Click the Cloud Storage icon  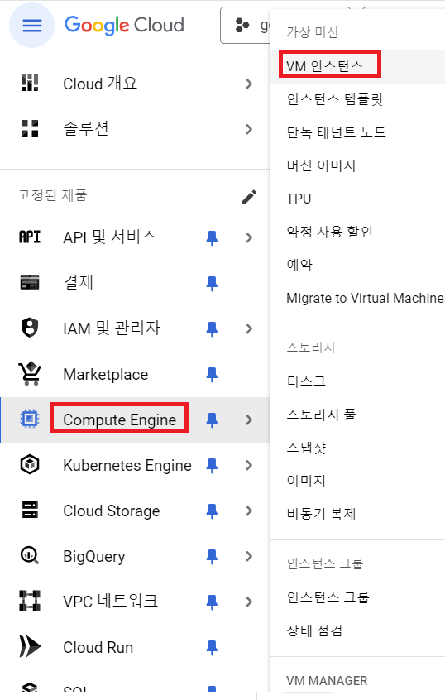30,511
